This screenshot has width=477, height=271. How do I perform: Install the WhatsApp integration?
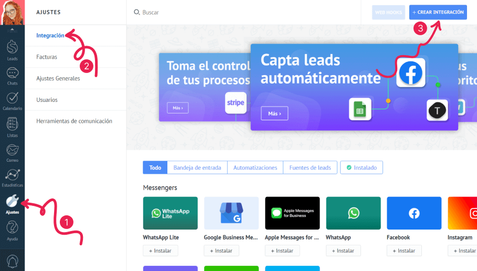[343, 251]
